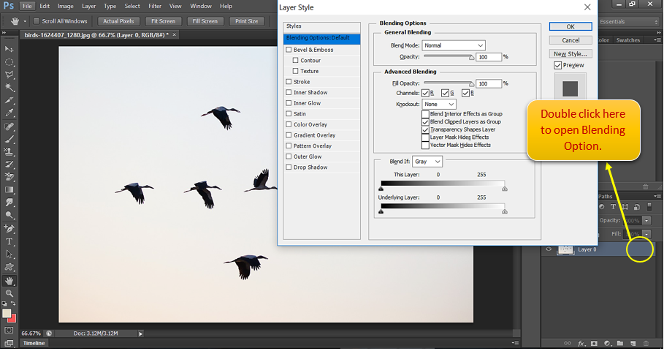Click the fx add layer style icon

[x=582, y=343]
